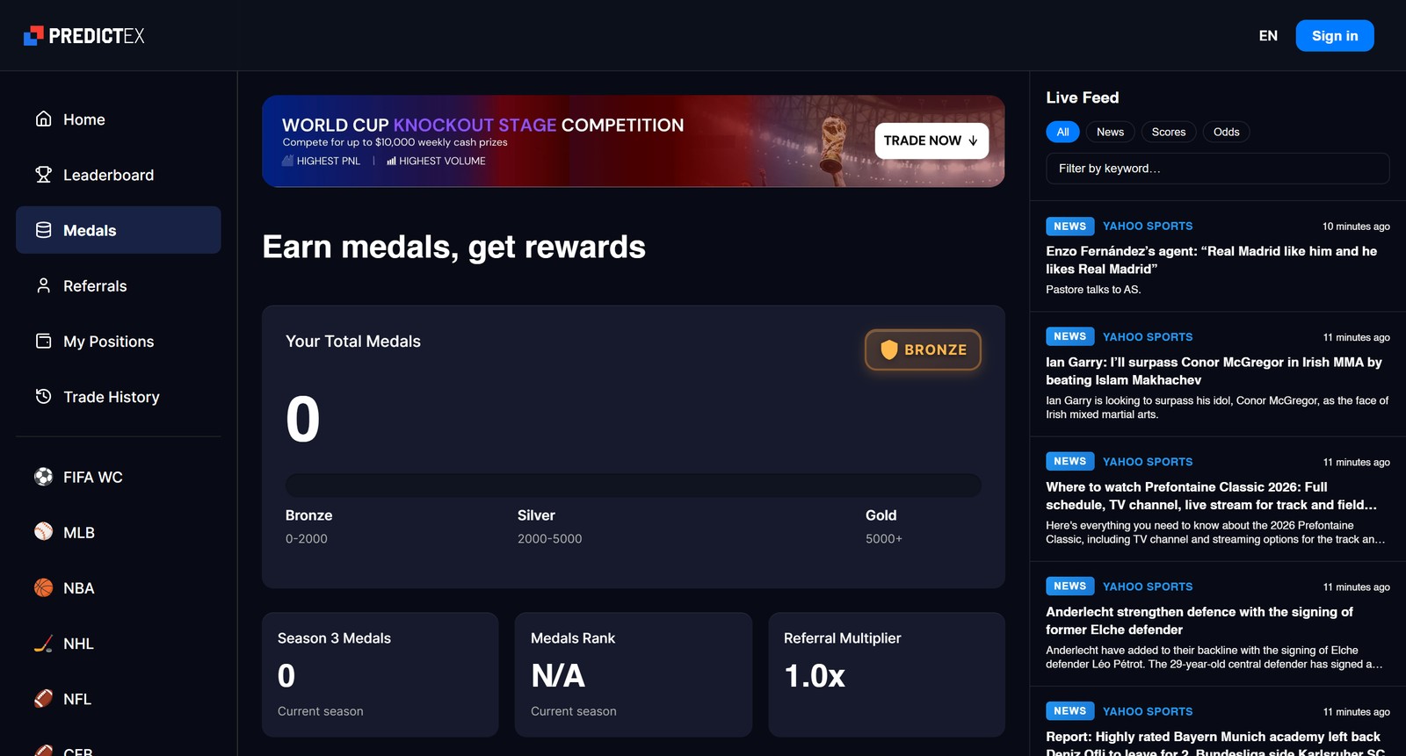
Task: Select NHL in the sidebar
Action: tap(118, 644)
